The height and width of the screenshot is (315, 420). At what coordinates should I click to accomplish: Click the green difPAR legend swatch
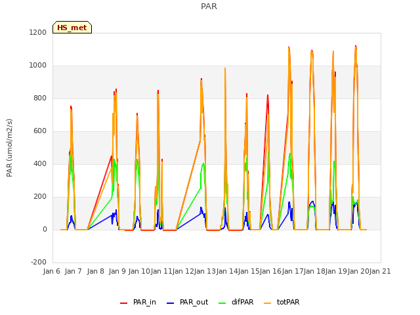[222, 303]
